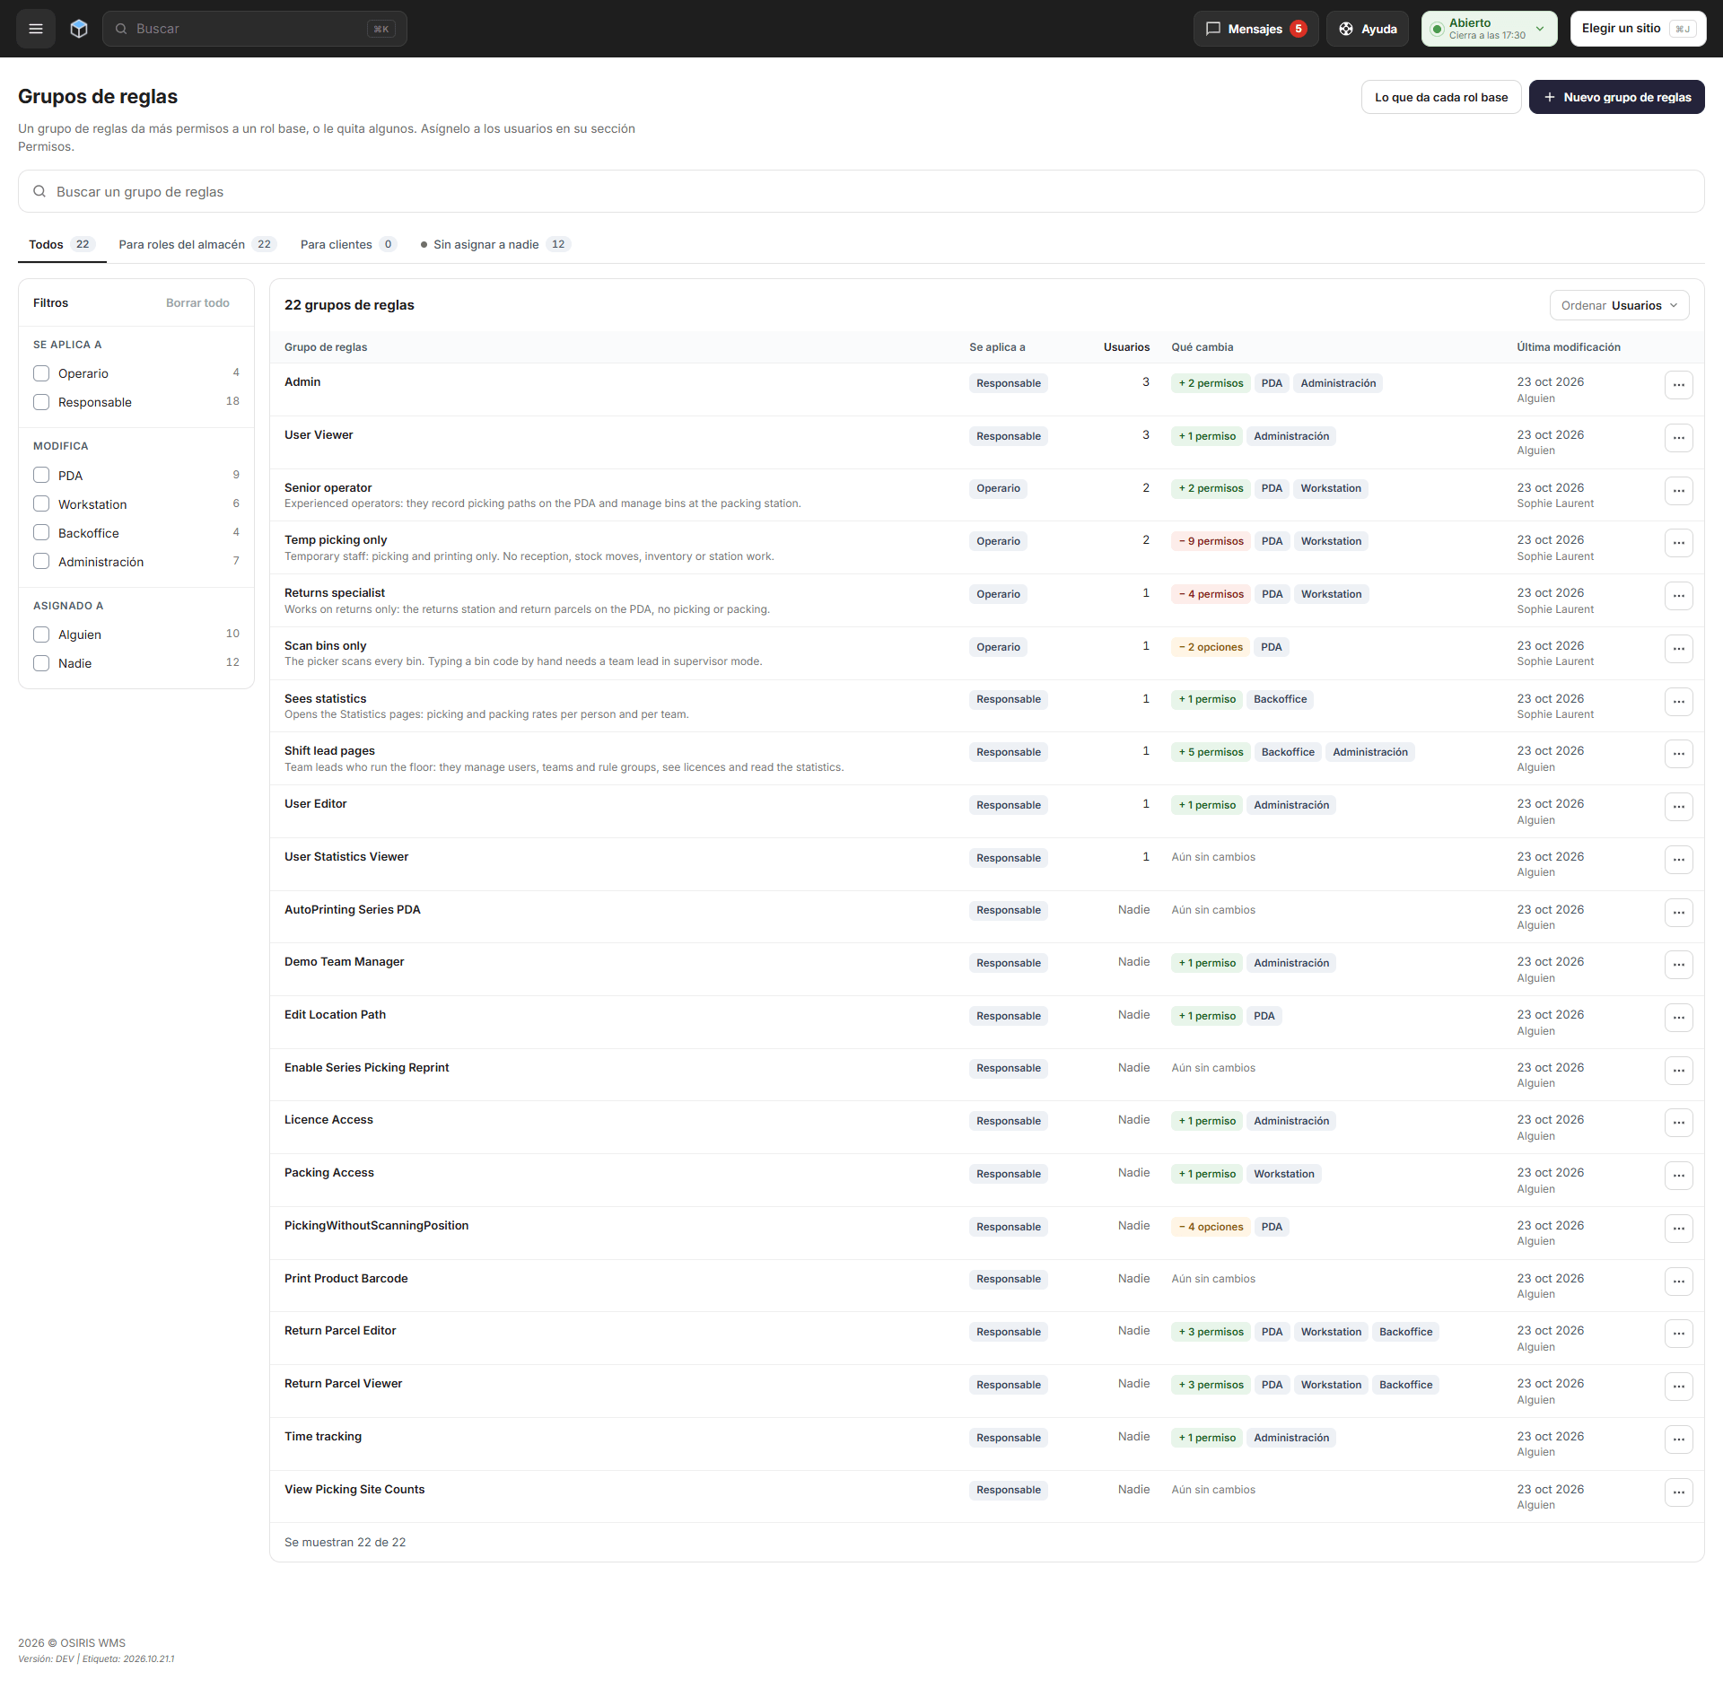This screenshot has width=1723, height=1689.
Task: Open the hamburger navigation menu
Action: point(36,29)
